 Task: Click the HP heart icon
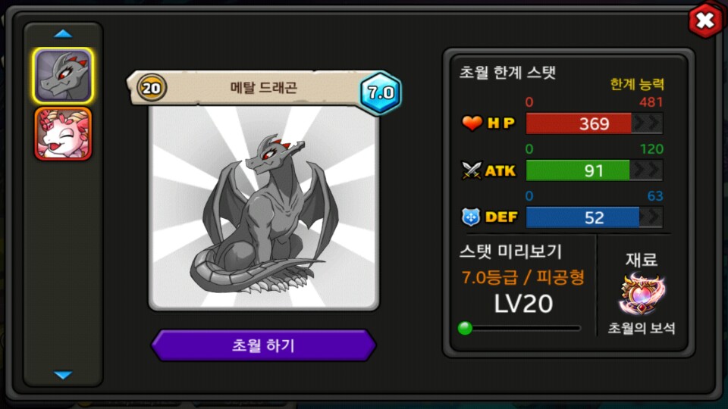[472, 123]
